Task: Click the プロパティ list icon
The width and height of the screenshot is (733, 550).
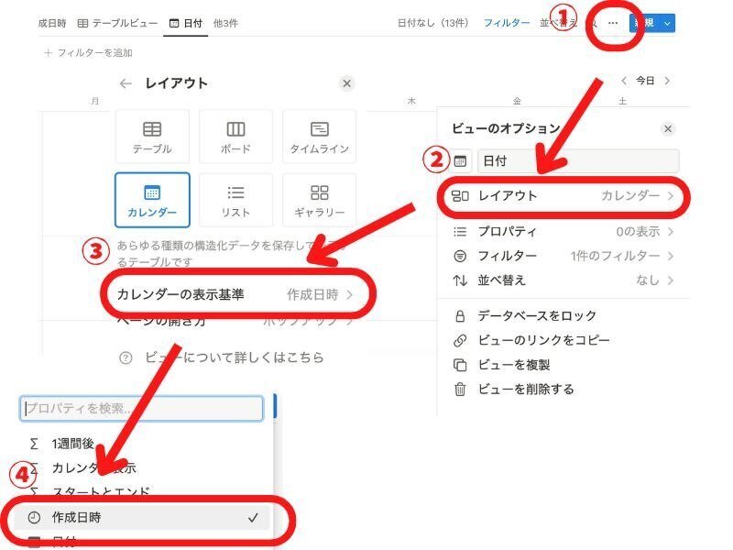Action: pyautogui.click(x=460, y=232)
